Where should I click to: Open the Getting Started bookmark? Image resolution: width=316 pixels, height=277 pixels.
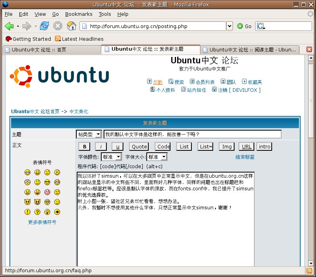pyautogui.click(x=28, y=39)
